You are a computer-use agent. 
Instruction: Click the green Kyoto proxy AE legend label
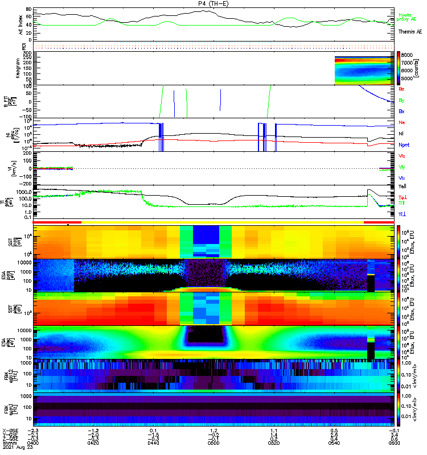click(405, 17)
